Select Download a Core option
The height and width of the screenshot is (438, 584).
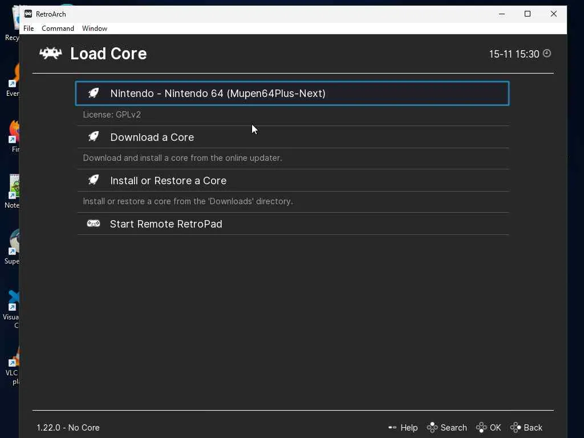coord(152,137)
